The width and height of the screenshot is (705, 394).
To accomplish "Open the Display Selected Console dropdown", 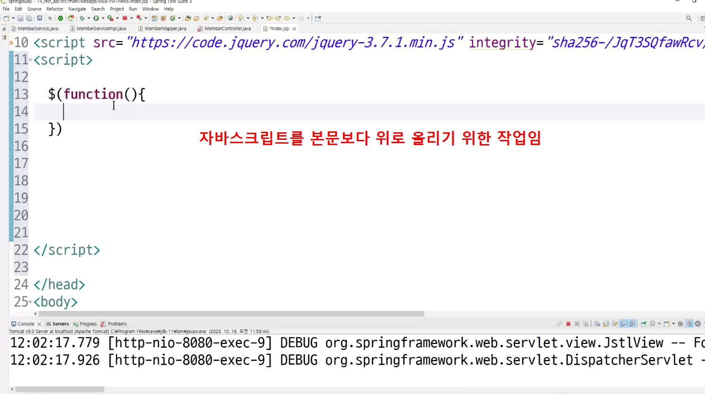I will tap(659, 324).
